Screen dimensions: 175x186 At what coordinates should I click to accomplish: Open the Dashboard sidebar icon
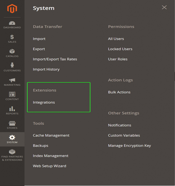click(12, 23)
